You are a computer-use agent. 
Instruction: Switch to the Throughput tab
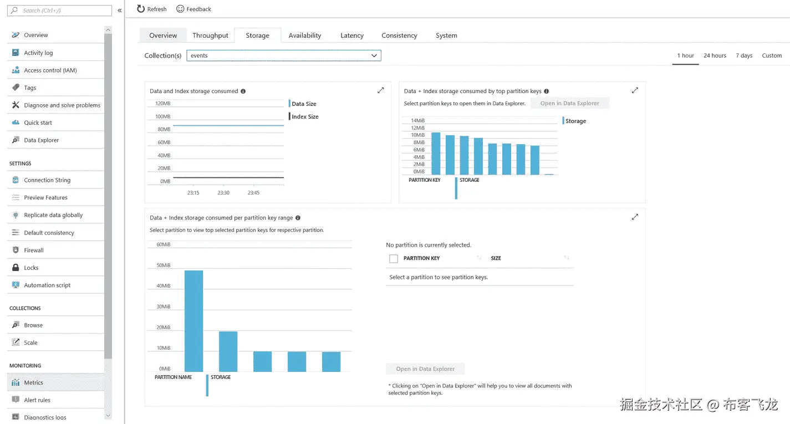tap(210, 35)
